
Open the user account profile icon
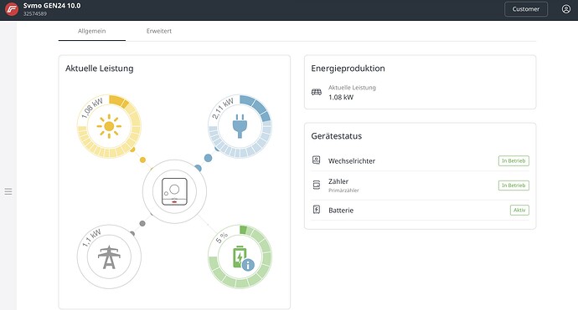point(565,9)
